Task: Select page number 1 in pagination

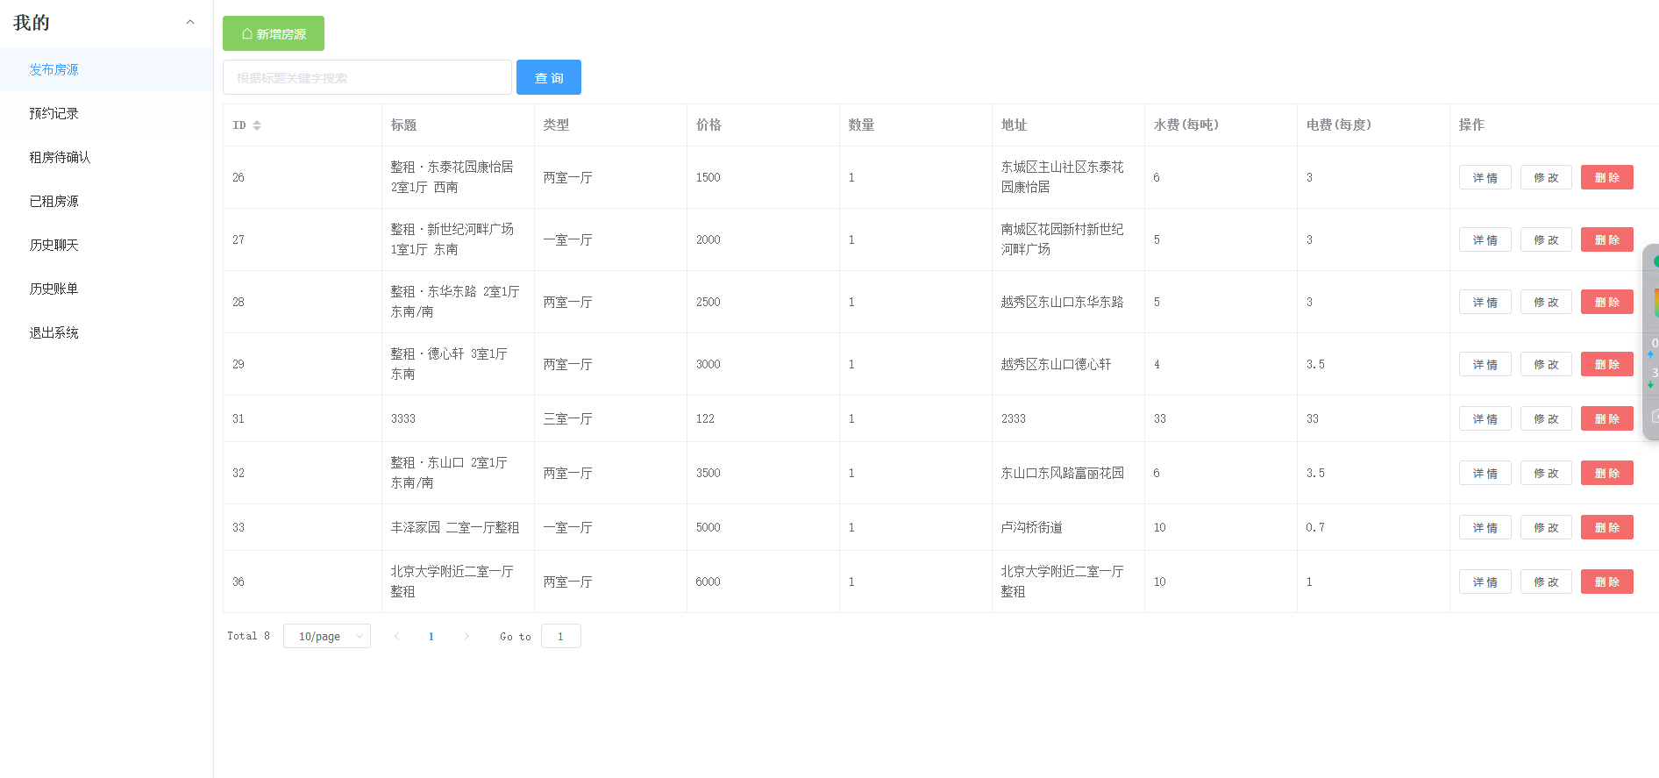Action: 431,636
